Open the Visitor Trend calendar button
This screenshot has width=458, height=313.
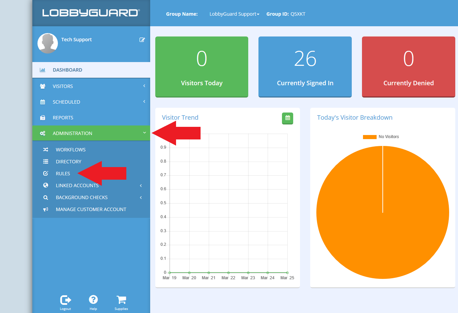pyautogui.click(x=287, y=118)
